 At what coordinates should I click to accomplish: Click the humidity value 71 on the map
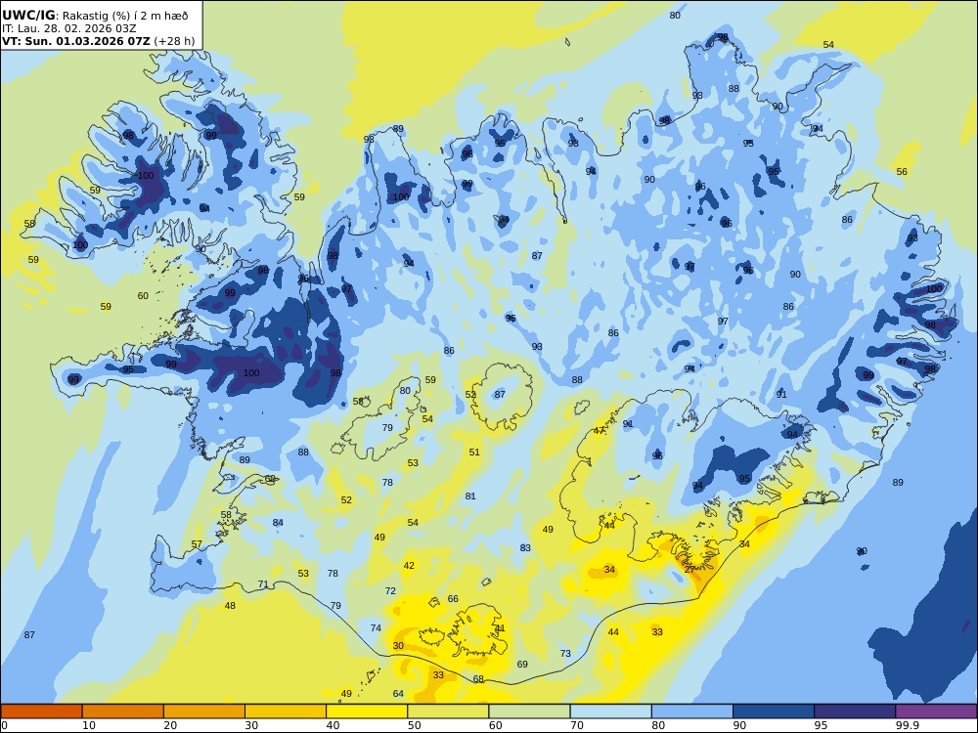coord(263,584)
